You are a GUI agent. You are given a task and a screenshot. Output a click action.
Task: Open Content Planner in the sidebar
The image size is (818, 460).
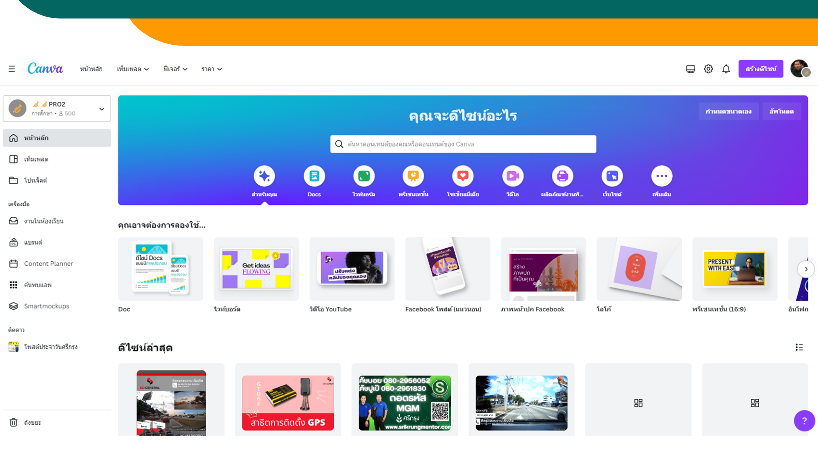point(48,264)
